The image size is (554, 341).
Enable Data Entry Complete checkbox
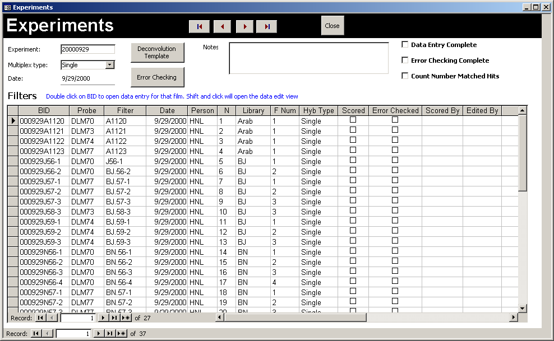click(x=405, y=45)
